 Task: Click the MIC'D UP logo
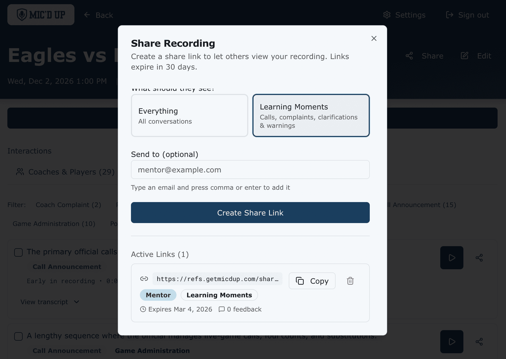(41, 15)
